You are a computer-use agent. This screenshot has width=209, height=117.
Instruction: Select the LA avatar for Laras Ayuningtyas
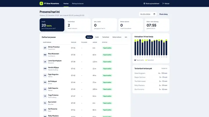coord(45,62)
